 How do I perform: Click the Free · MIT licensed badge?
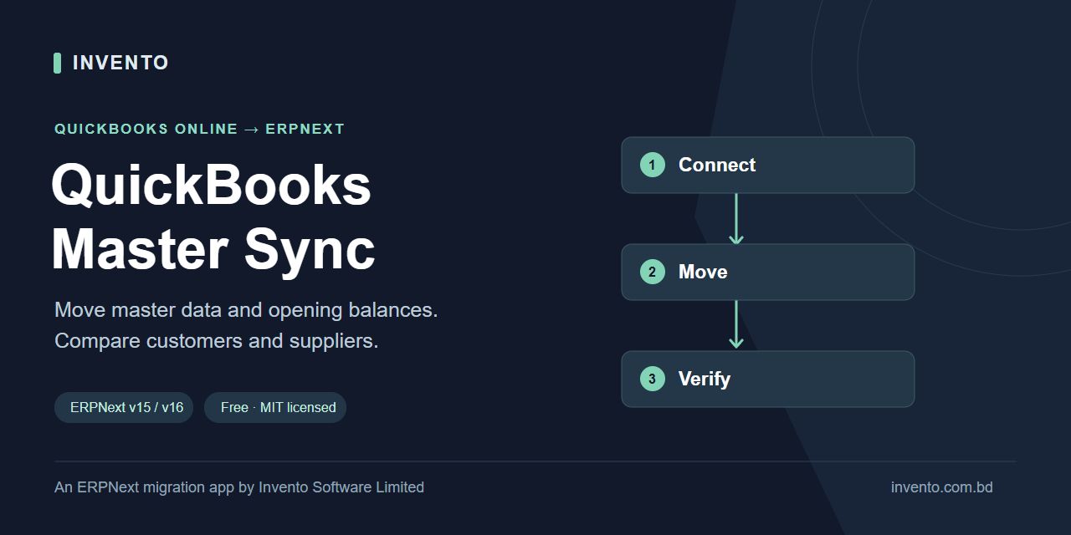point(275,408)
